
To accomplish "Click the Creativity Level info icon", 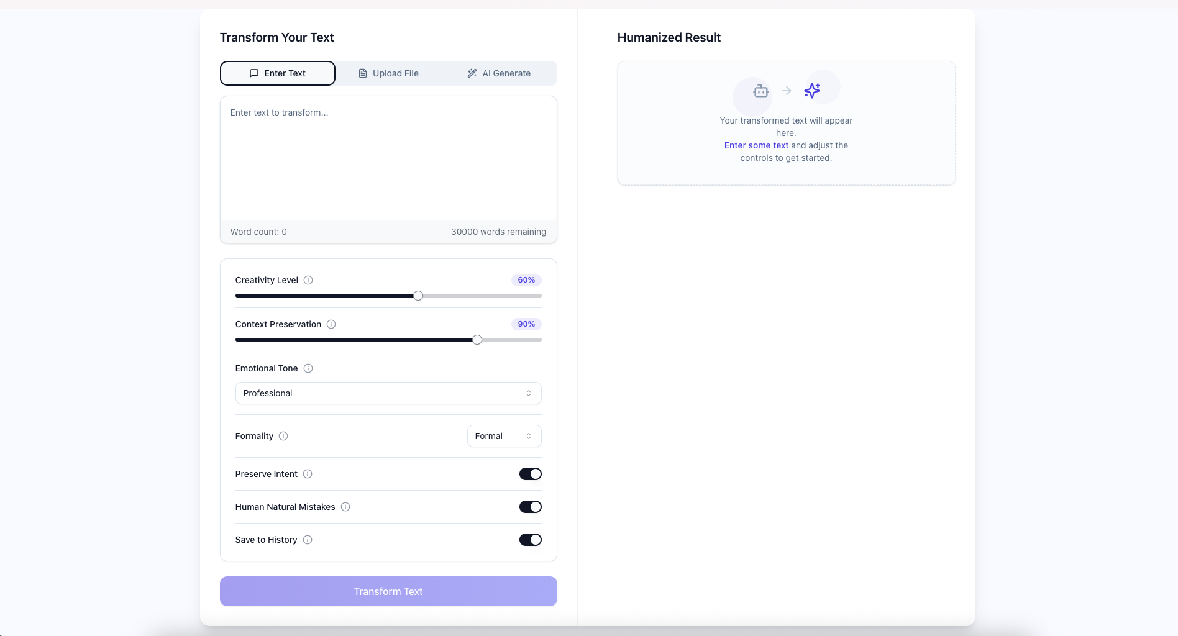I will (308, 280).
